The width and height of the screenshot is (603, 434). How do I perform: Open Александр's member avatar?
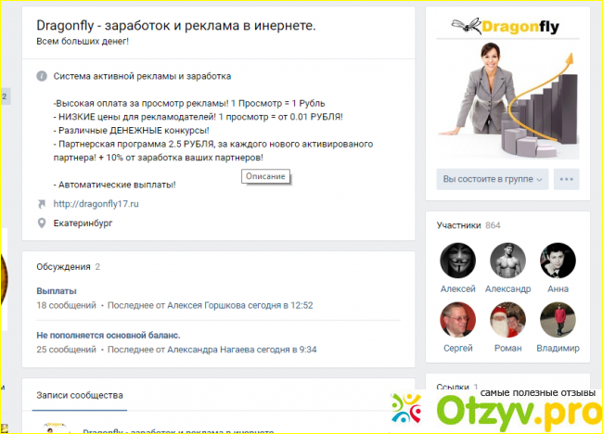click(x=507, y=261)
